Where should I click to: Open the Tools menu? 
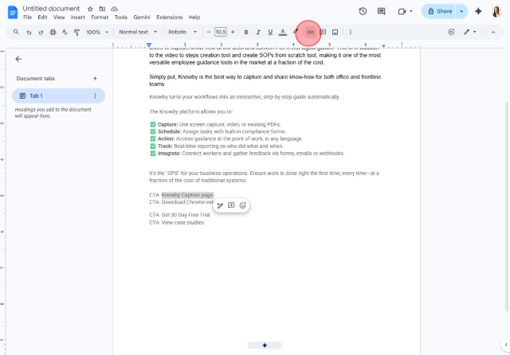pos(120,18)
